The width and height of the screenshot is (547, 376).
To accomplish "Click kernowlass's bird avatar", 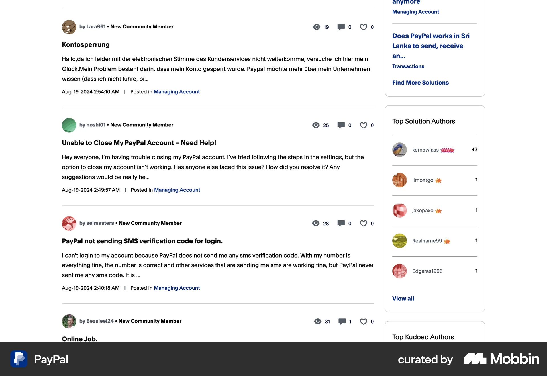I will [399, 150].
